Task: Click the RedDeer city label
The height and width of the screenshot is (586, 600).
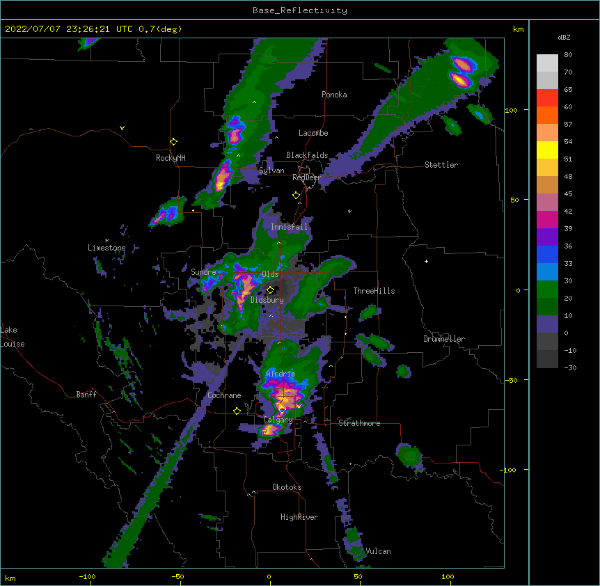Action: 306,177
